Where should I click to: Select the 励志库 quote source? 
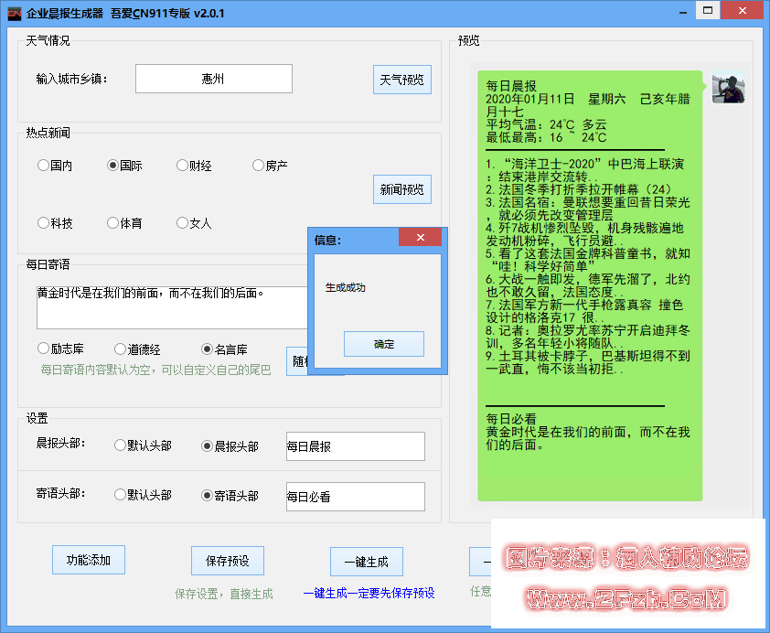click(x=44, y=349)
